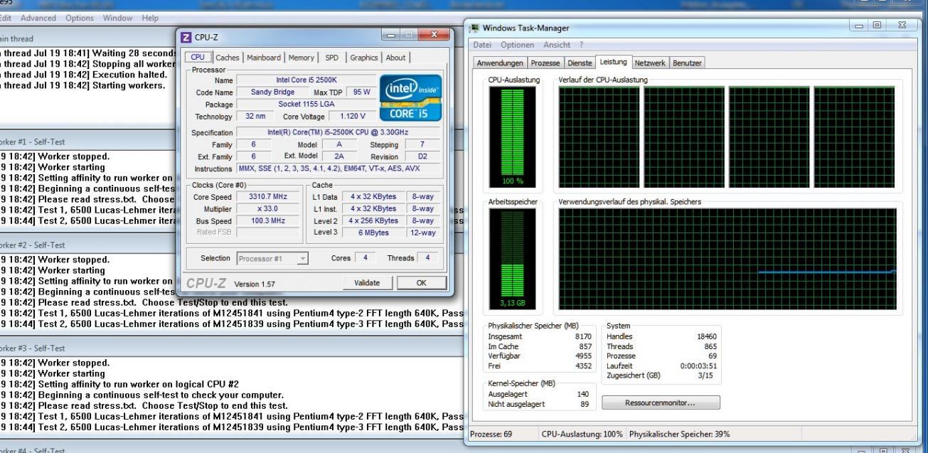The image size is (928, 453).
Task: Click the Name field Intel Core i5 2500K
Action: [307, 80]
